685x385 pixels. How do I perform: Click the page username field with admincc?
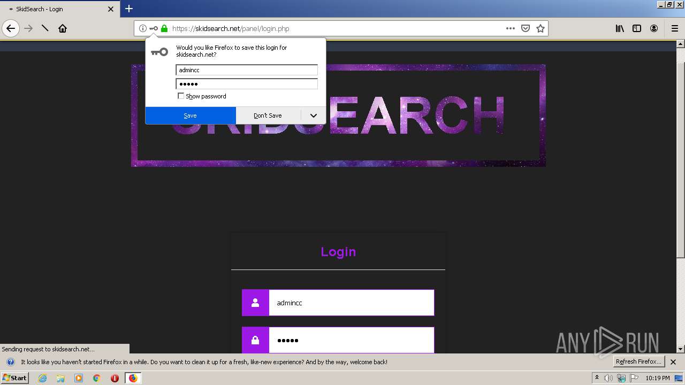coord(351,303)
